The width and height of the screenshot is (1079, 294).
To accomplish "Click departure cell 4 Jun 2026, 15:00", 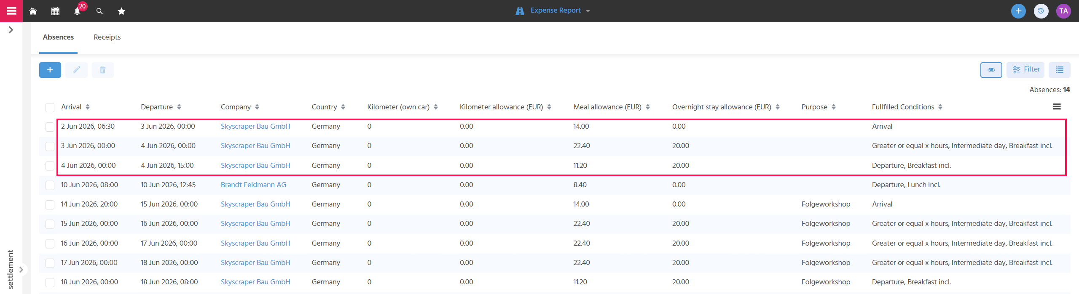I will [x=167, y=165].
